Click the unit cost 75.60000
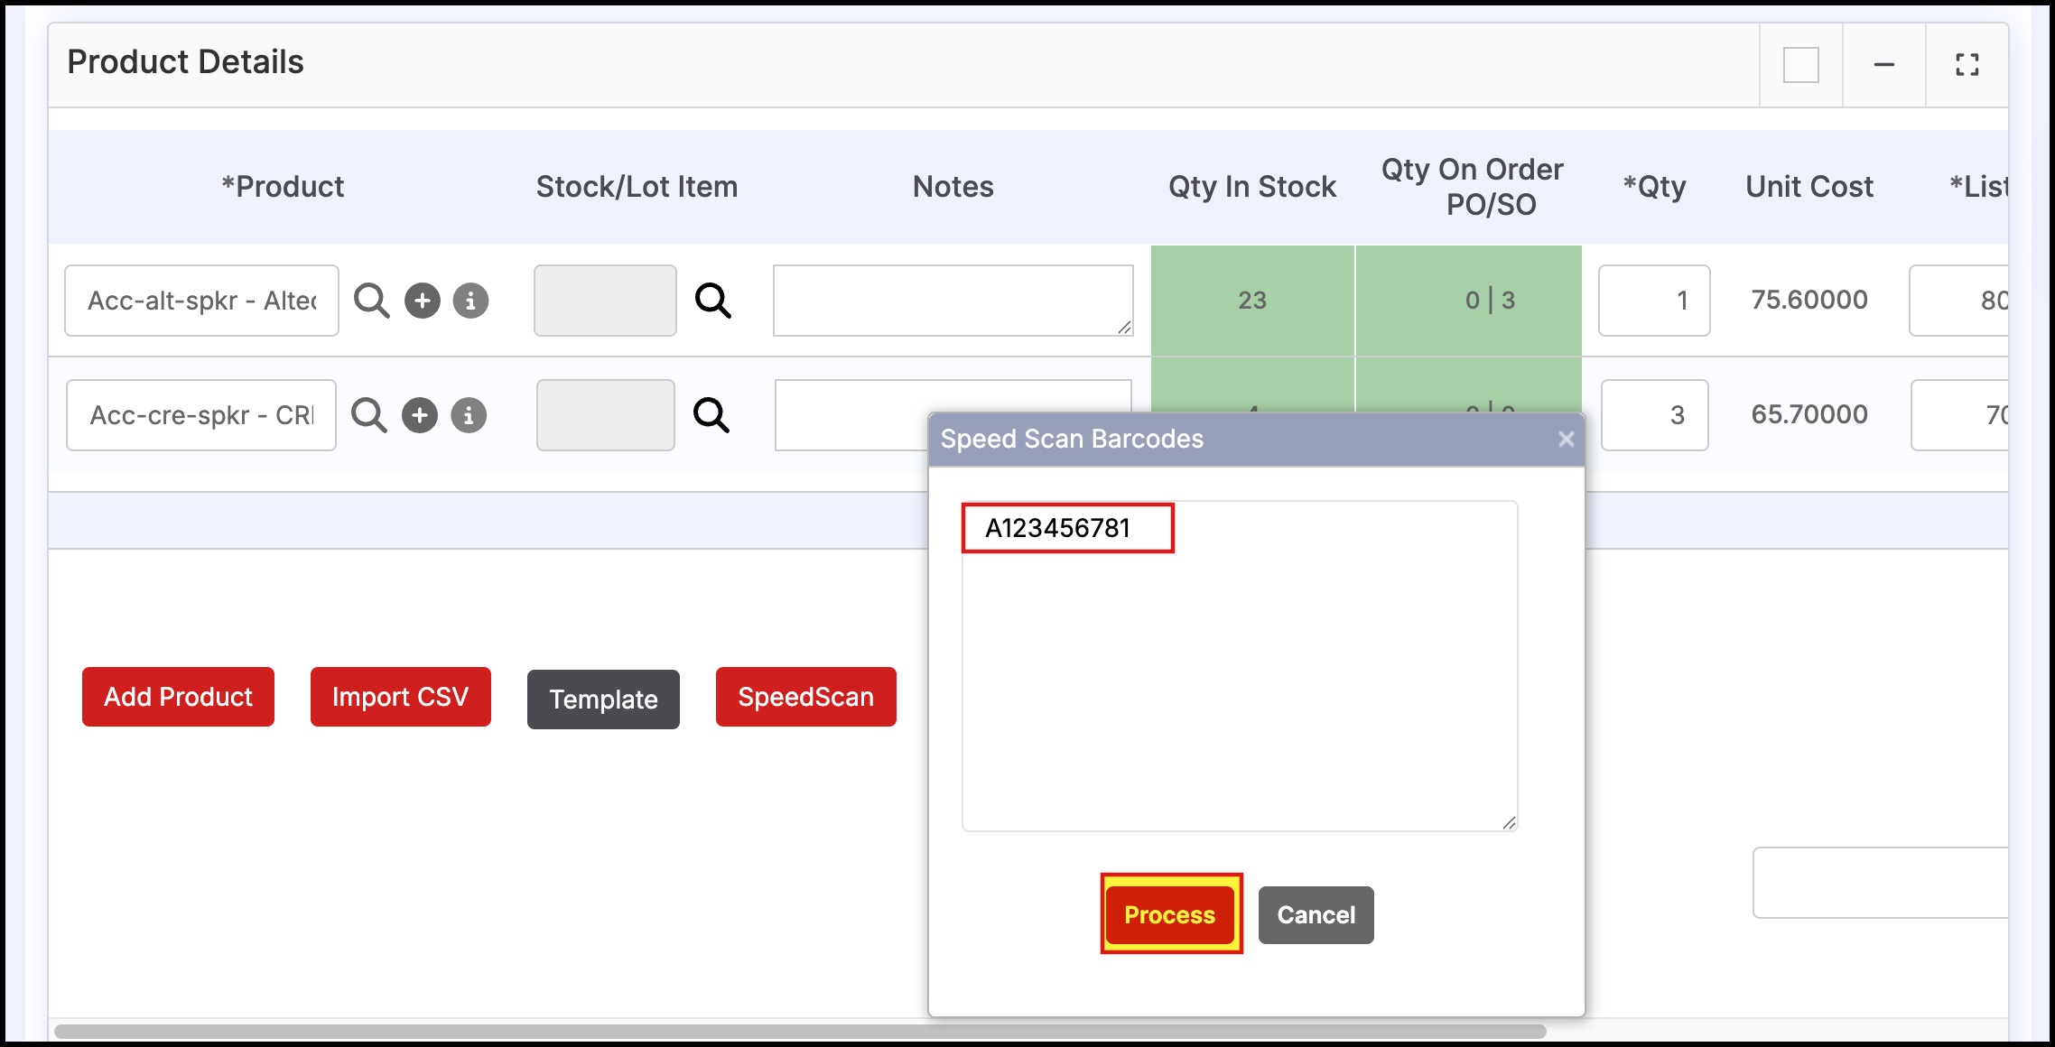The image size is (2055, 1047). (x=1809, y=300)
